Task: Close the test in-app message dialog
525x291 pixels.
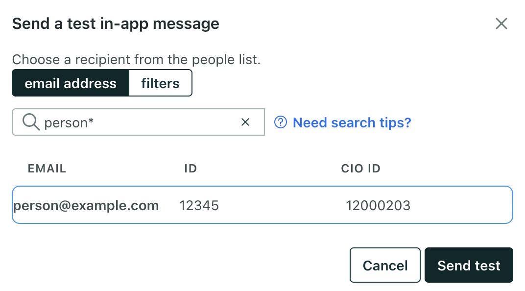Action: click(501, 24)
